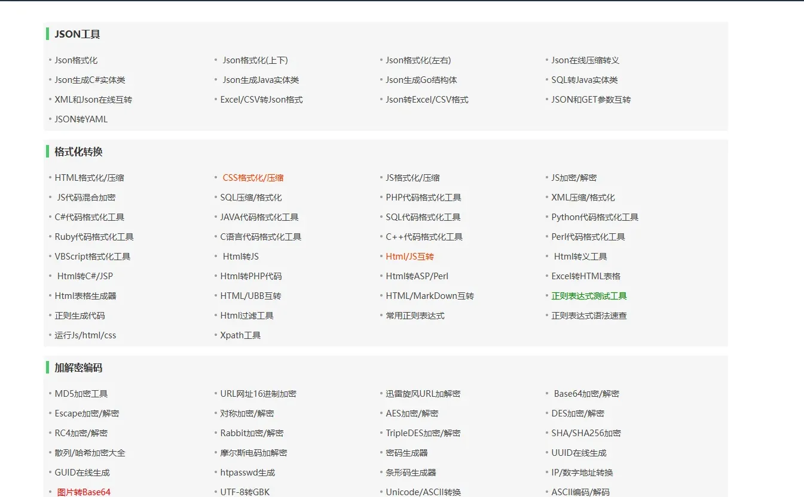This screenshot has width=804, height=497.
Task: Open the Python代码格式化工具
Action: 595,217
